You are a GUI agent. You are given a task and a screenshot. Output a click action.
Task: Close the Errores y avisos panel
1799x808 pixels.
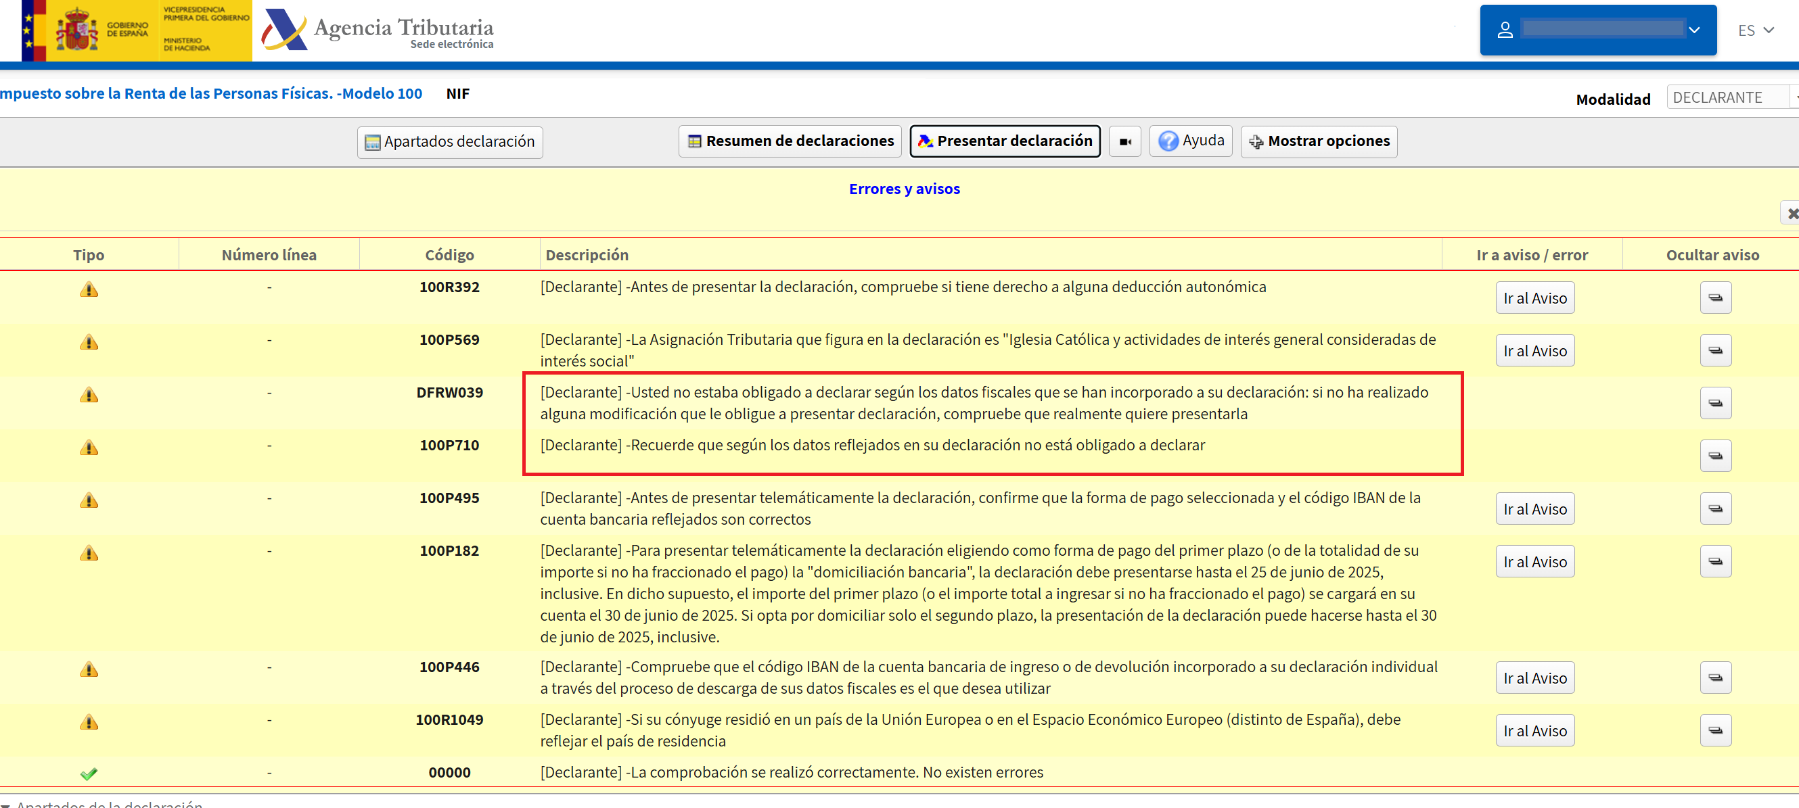(x=1791, y=214)
